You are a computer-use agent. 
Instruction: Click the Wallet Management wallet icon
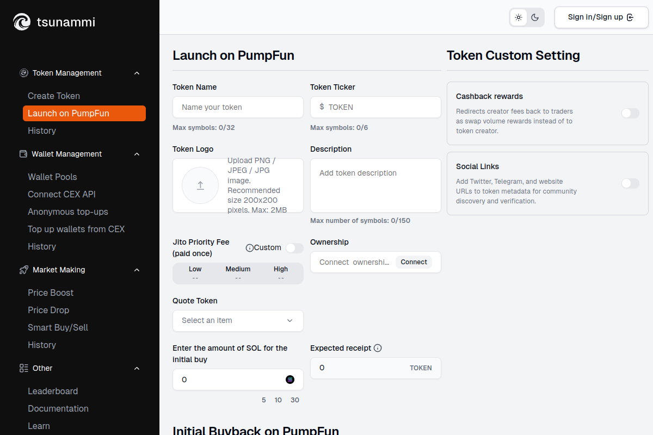pos(23,154)
